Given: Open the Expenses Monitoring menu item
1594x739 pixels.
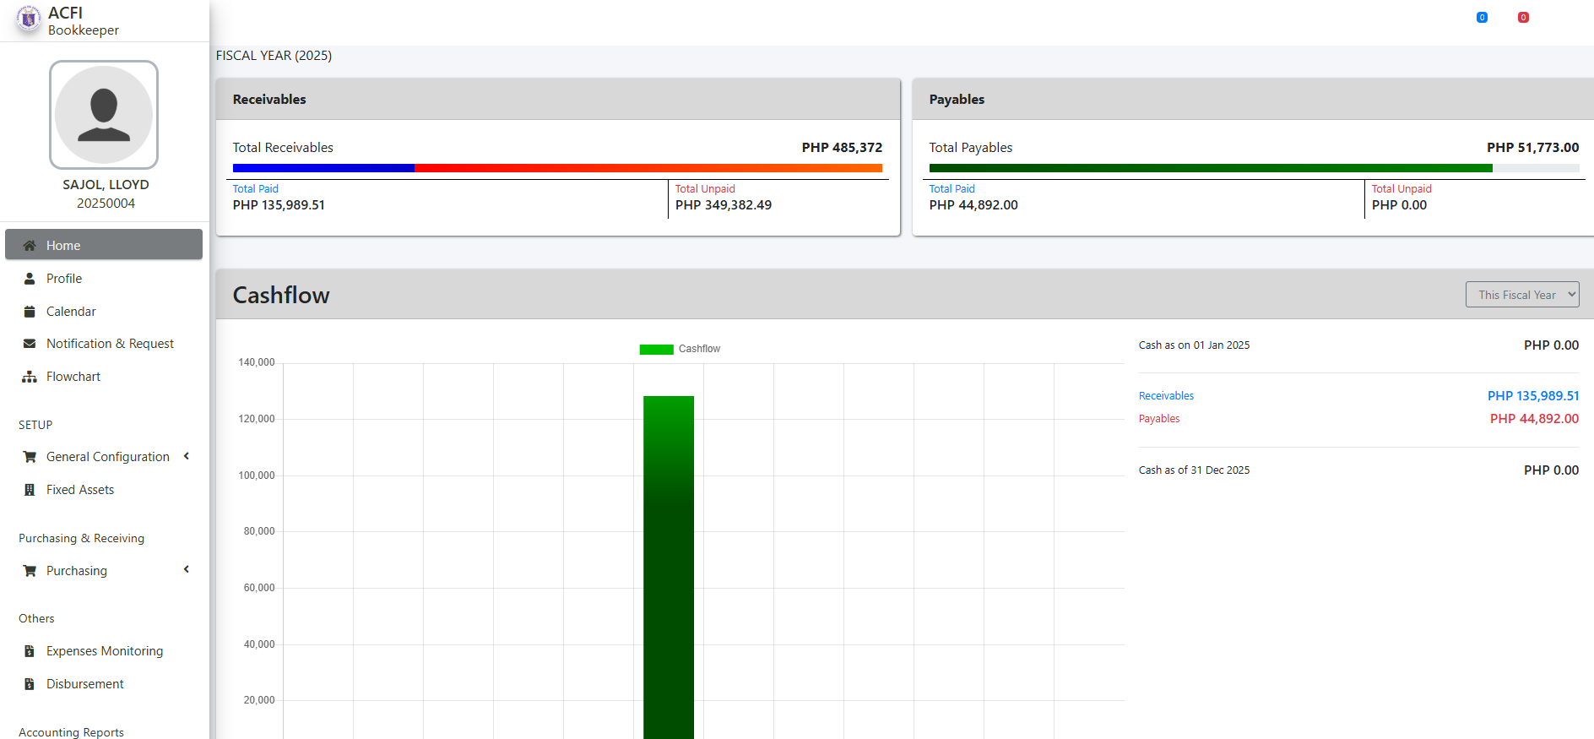Looking at the screenshot, I should pos(105,651).
